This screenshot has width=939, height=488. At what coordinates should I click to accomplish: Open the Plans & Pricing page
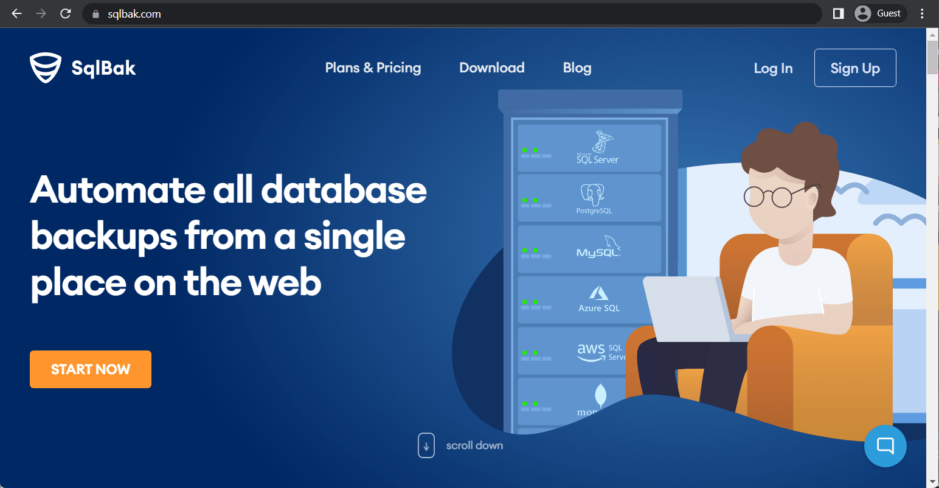(x=373, y=68)
